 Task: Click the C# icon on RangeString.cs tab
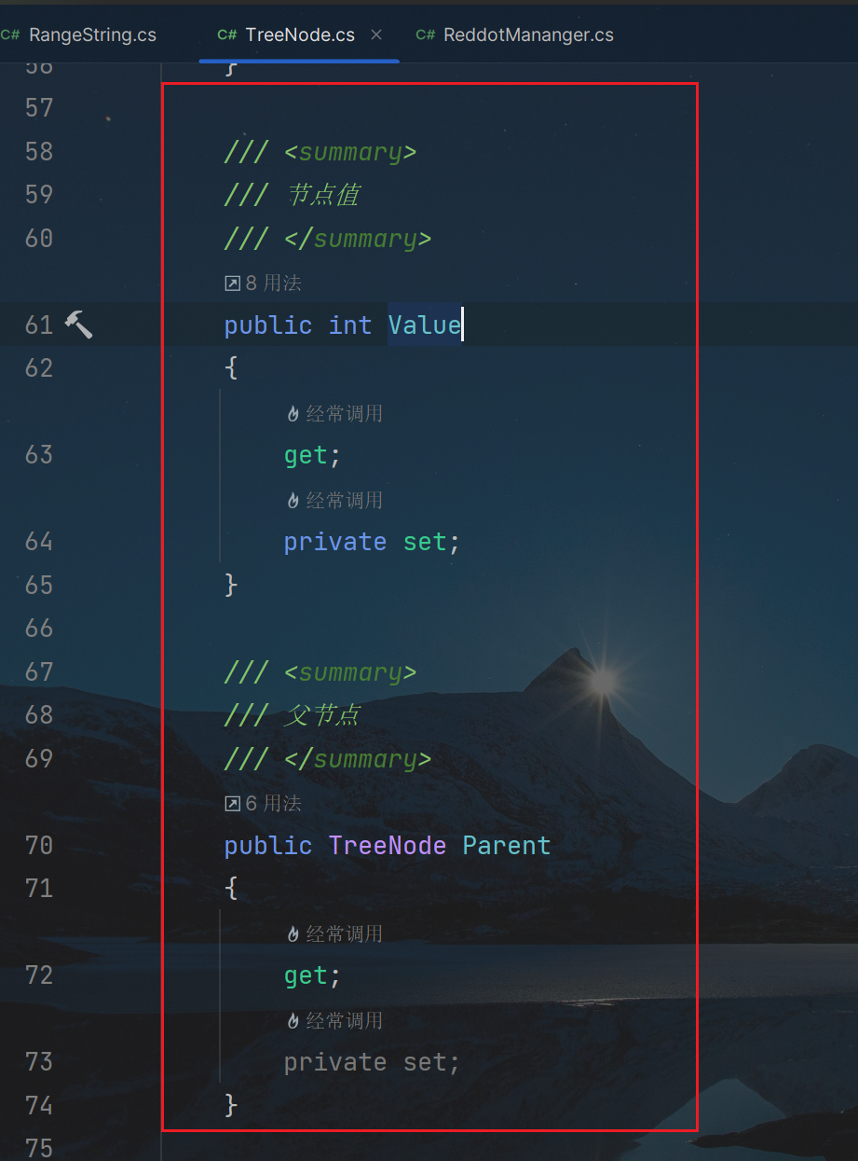click(x=10, y=35)
